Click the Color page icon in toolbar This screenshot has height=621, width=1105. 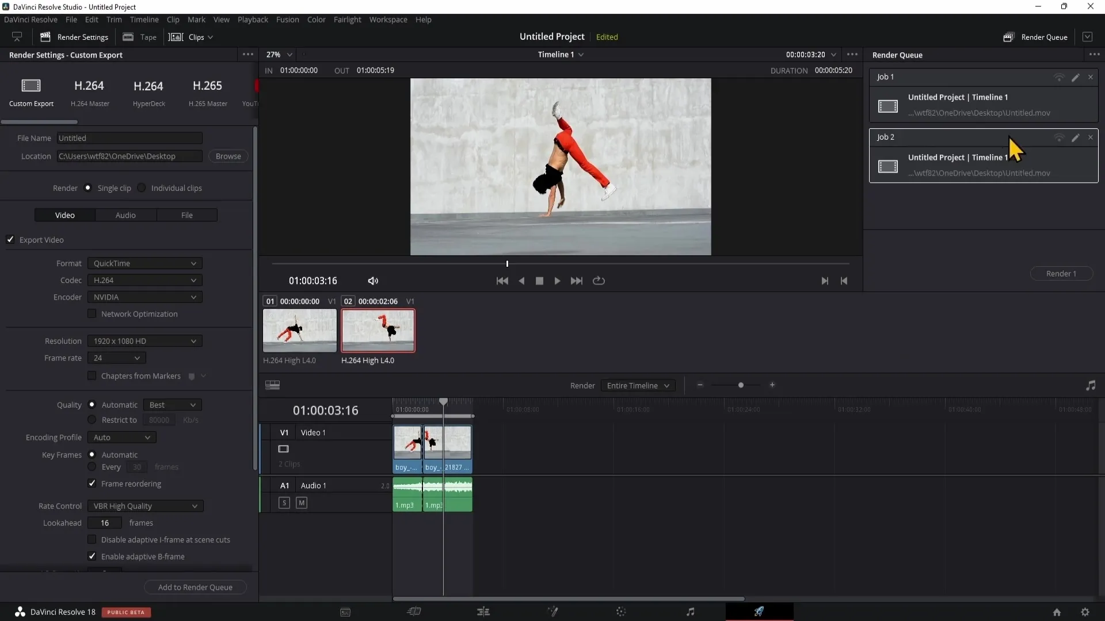[x=621, y=611]
